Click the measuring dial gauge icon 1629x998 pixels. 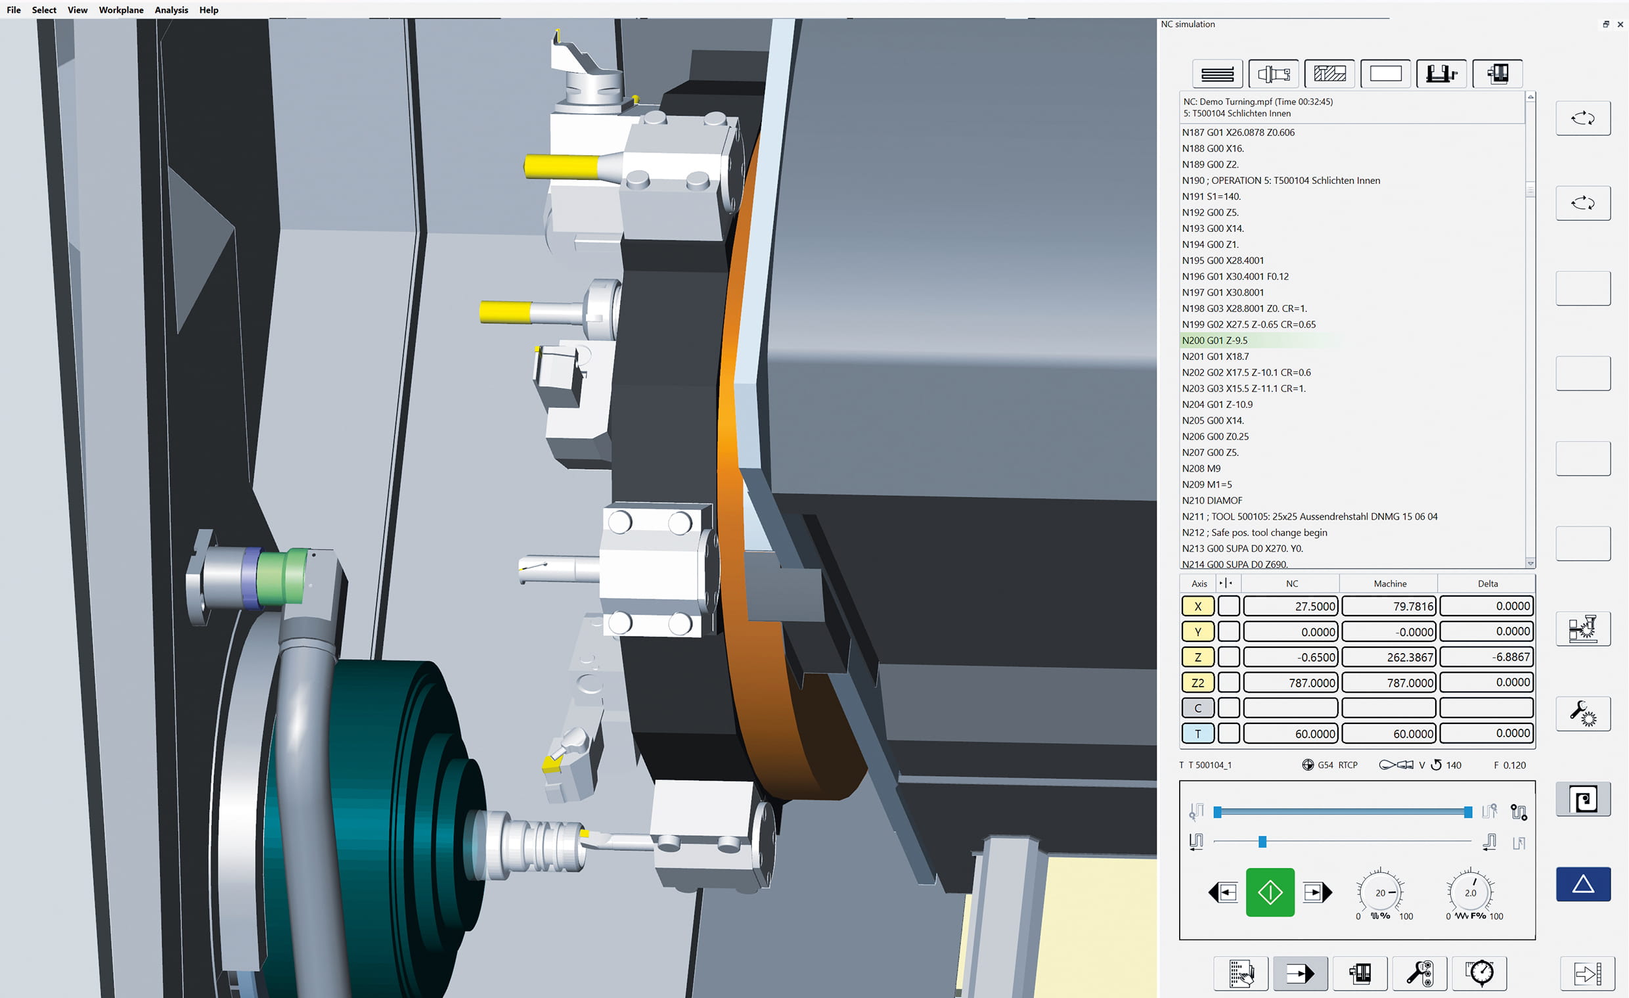point(1480,973)
